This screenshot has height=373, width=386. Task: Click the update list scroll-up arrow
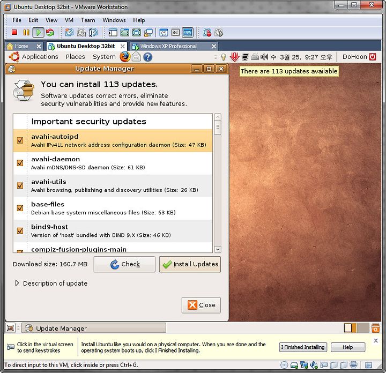point(218,117)
